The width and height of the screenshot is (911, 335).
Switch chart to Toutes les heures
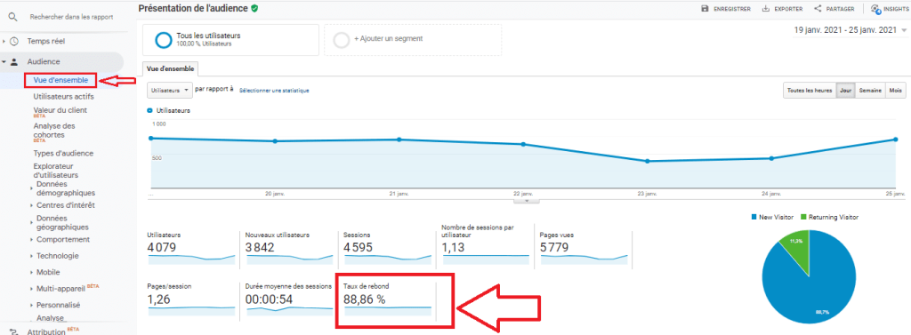tap(810, 91)
